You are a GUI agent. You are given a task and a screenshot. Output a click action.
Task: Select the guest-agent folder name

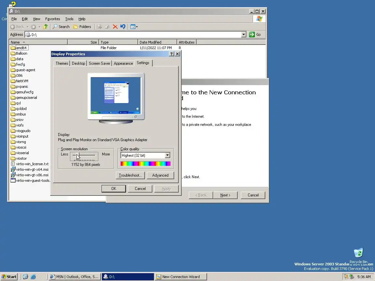click(26, 70)
